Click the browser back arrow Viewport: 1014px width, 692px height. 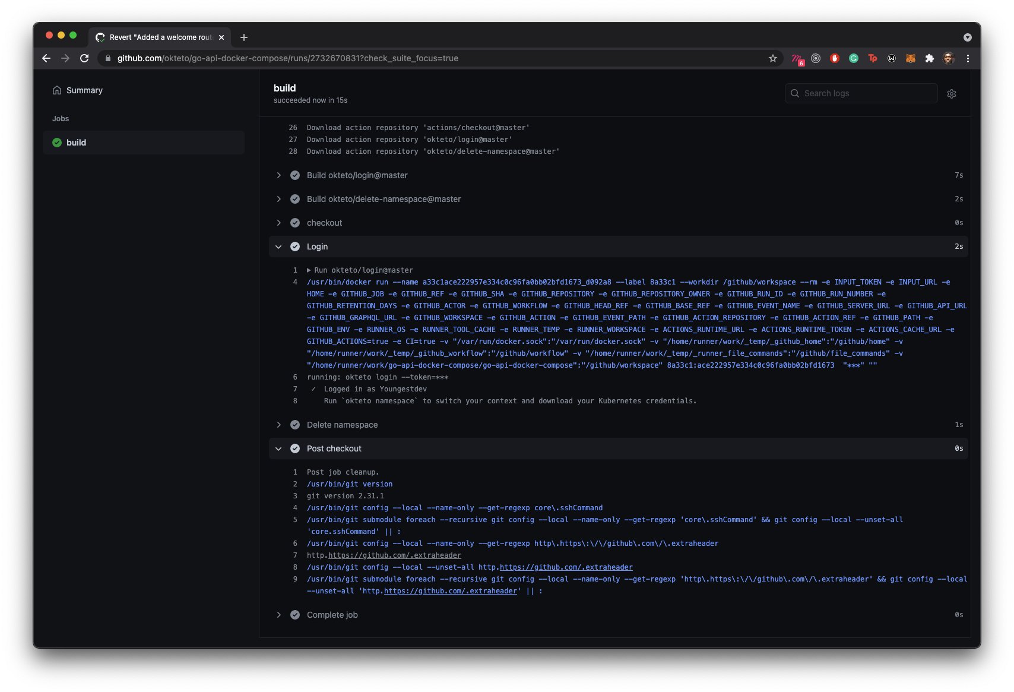point(46,58)
